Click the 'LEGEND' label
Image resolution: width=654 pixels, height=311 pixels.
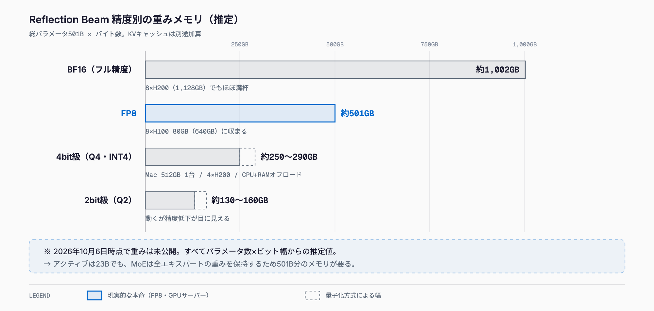coord(40,296)
